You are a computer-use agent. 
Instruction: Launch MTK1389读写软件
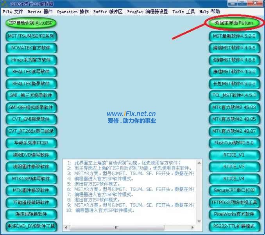pos(31,179)
